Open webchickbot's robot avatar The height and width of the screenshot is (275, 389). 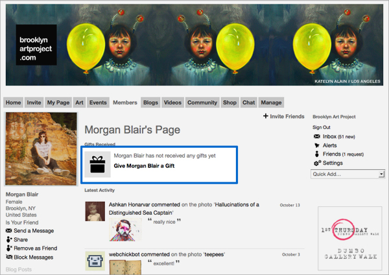pos(95,261)
